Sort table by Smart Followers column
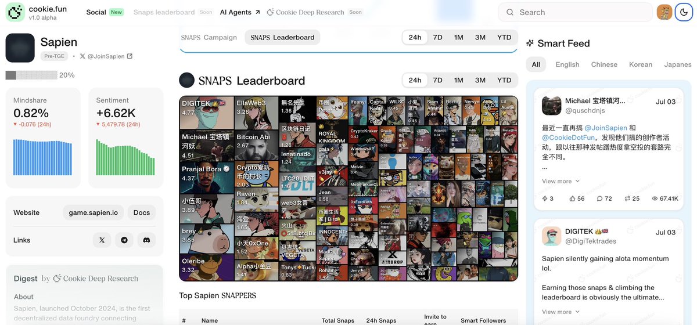Screen dimensions: 697x325 [483, 320]
